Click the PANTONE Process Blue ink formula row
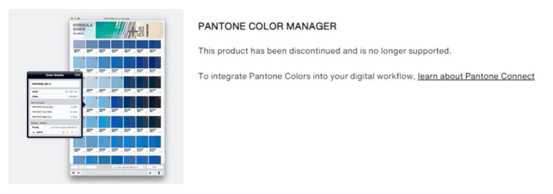 coord(55,106)
